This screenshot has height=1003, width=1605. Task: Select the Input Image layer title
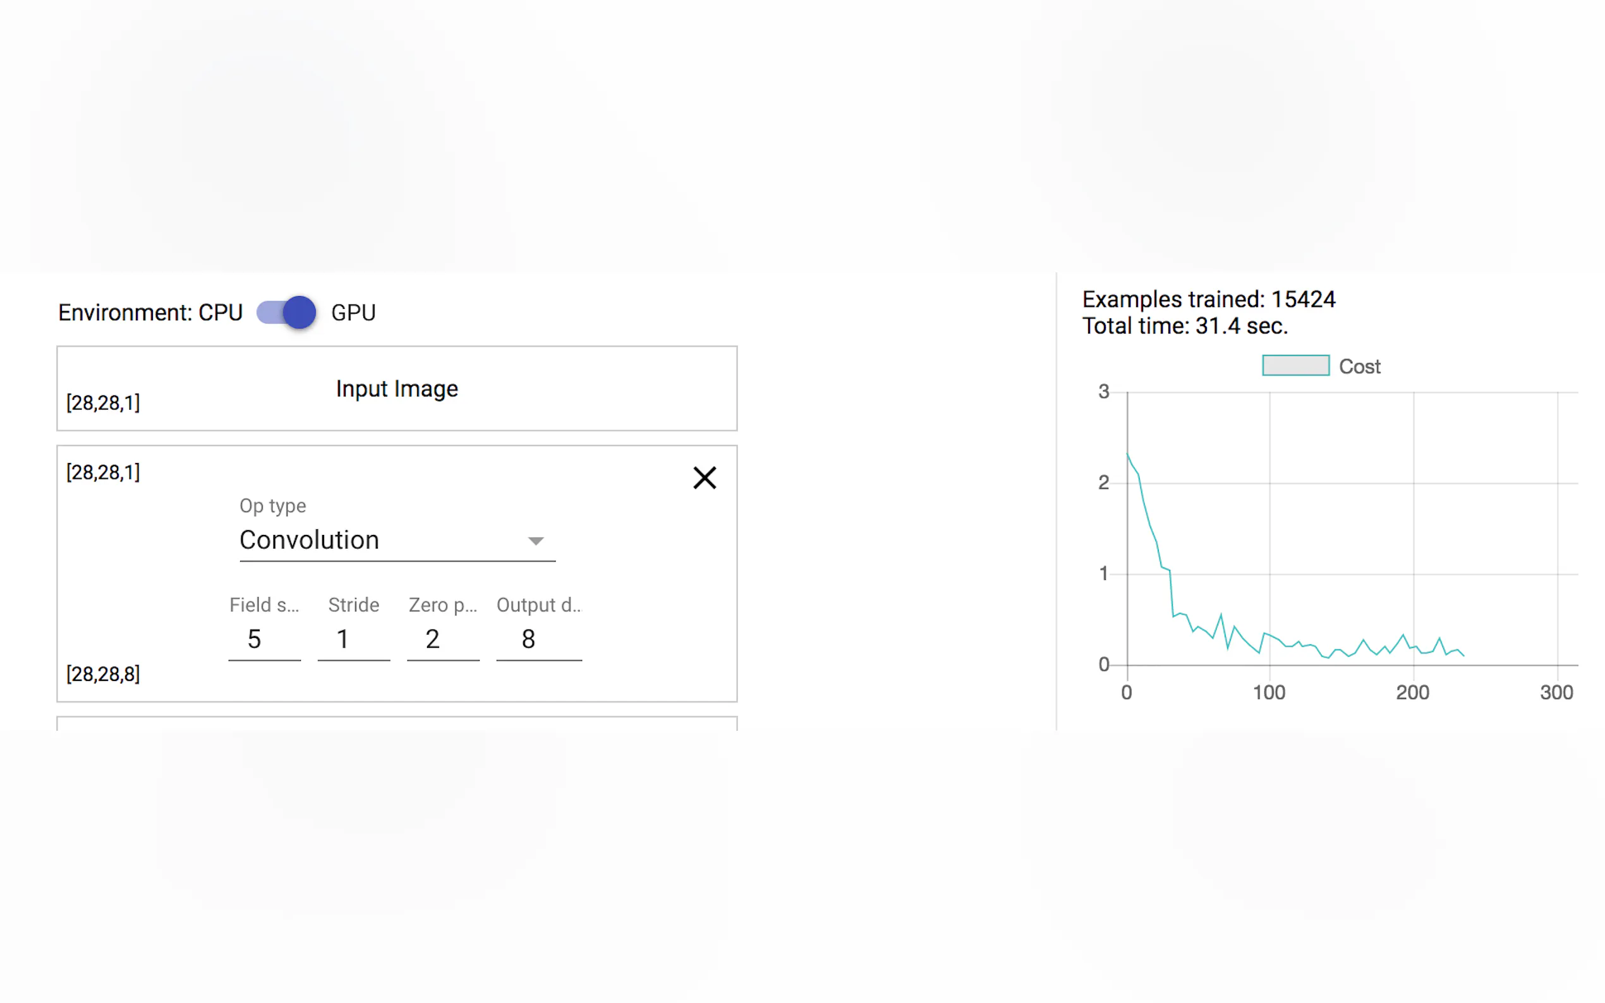pyautogui.click(x=397, y=388)
